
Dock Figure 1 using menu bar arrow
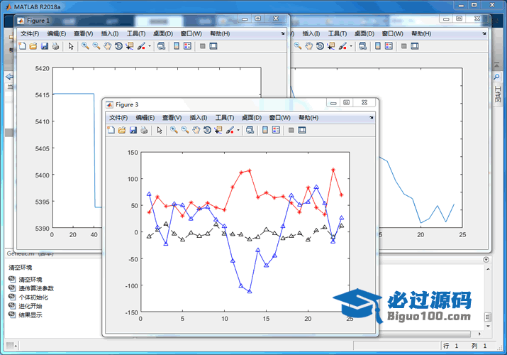click(x=283, y=33)
